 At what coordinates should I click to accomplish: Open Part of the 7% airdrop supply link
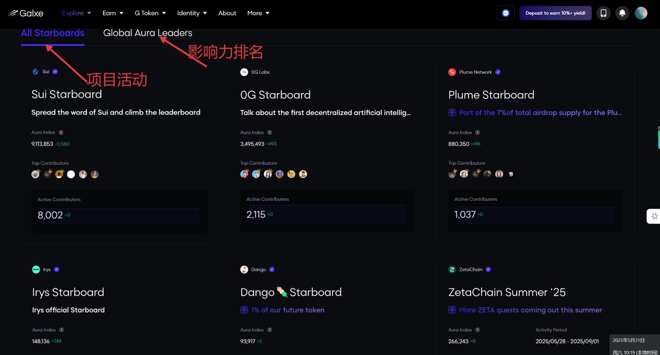[540, 112]
